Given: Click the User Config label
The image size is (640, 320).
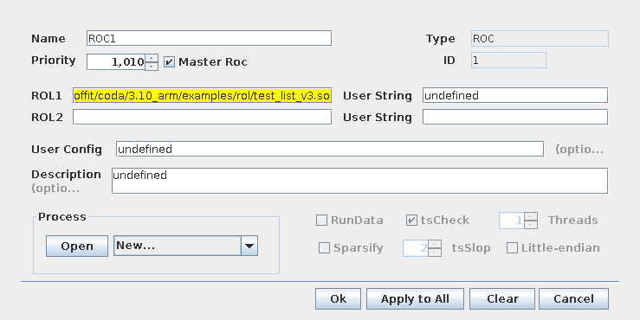Looking at the screenshot, I should pyautogui.click(x=67, y=150).
